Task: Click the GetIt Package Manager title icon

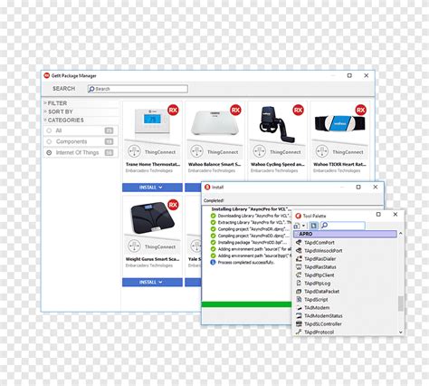Action: point(47,75)
